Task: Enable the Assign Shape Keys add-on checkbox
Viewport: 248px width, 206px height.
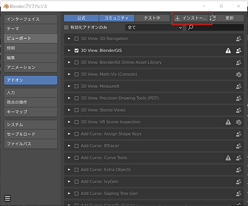Action: pos(76,134)
